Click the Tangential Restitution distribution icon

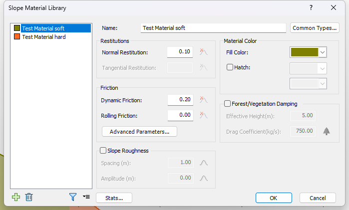coord(203,67)
